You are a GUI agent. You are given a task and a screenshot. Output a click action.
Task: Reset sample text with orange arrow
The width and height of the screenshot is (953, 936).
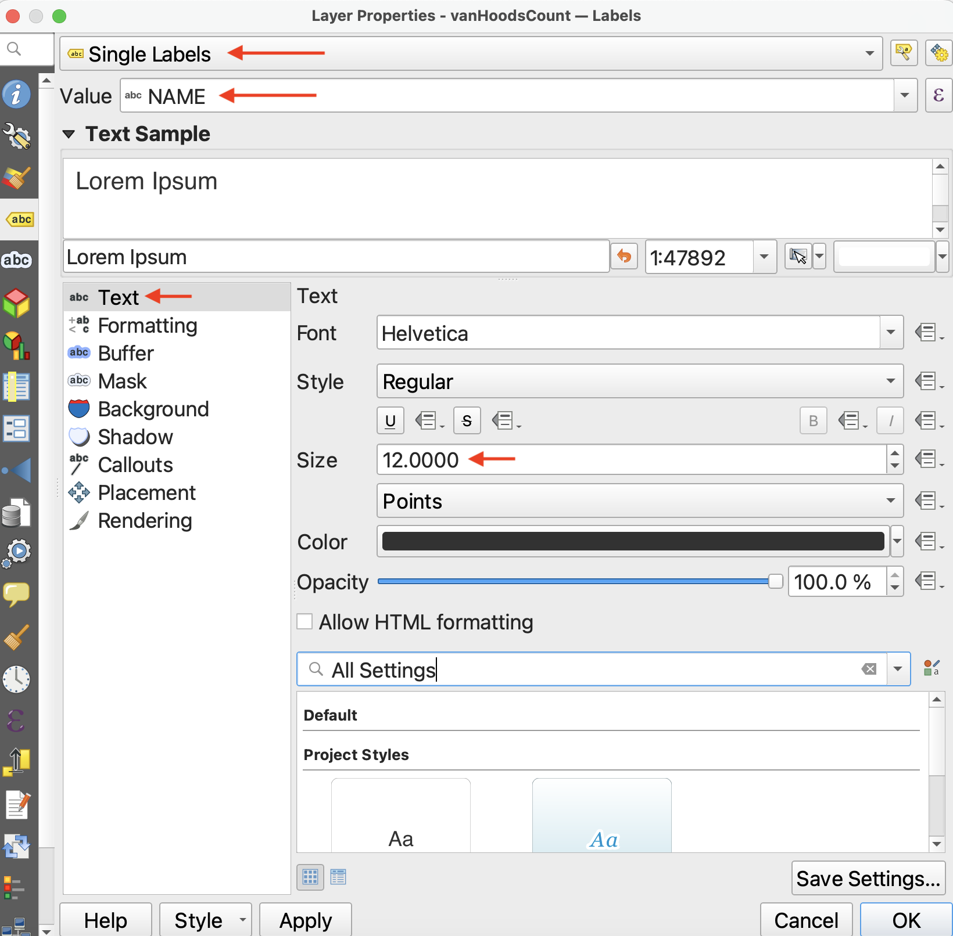pos(624,257)
